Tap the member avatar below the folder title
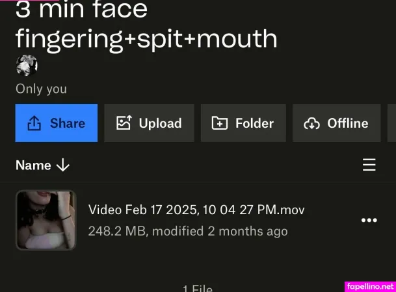Image resolution: width=396 pixels, height=292 pixels. coord(27,66)
